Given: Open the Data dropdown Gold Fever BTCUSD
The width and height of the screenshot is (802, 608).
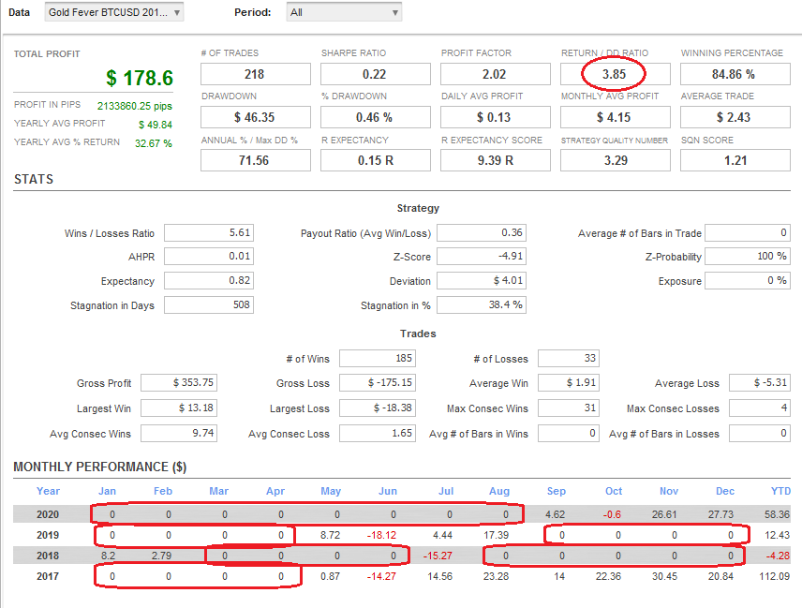Looking at the screenshot, I should click(x=113, y=12).
